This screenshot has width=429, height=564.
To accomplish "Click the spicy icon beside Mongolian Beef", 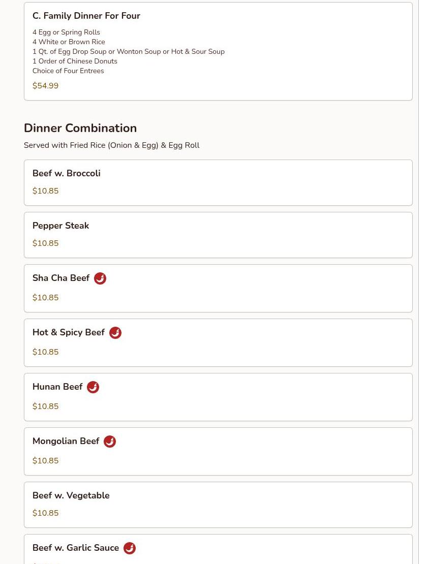I will pos(110,442).
